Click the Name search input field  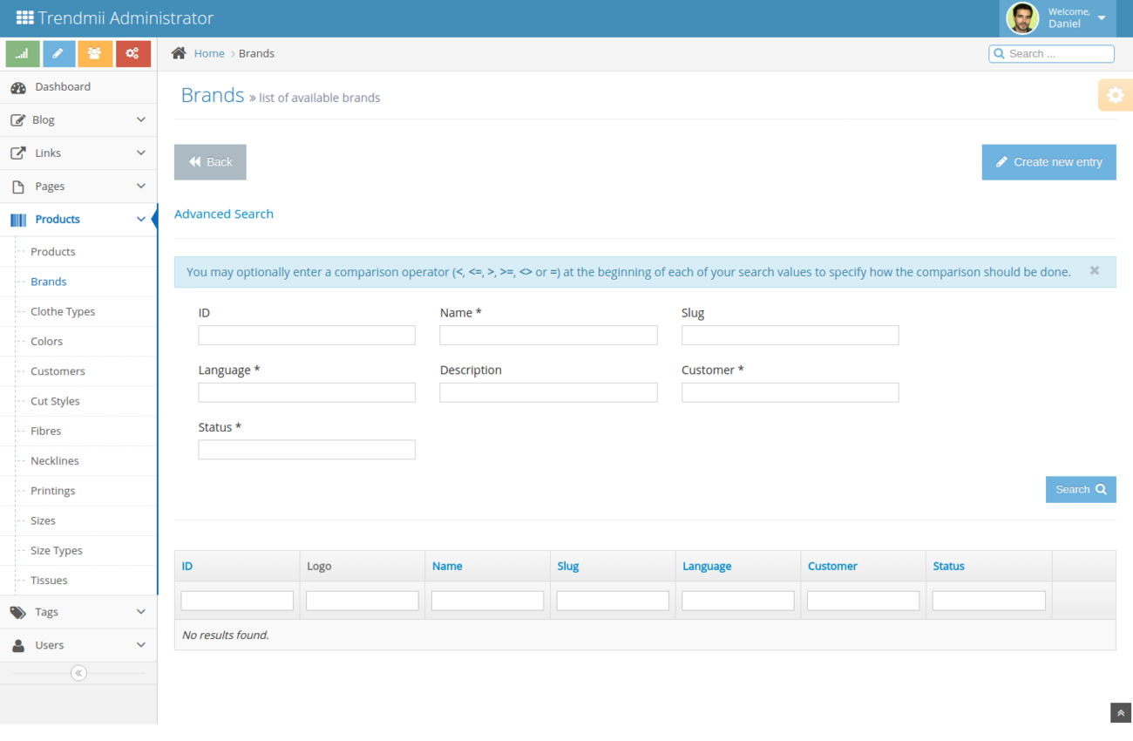point(548,335)
